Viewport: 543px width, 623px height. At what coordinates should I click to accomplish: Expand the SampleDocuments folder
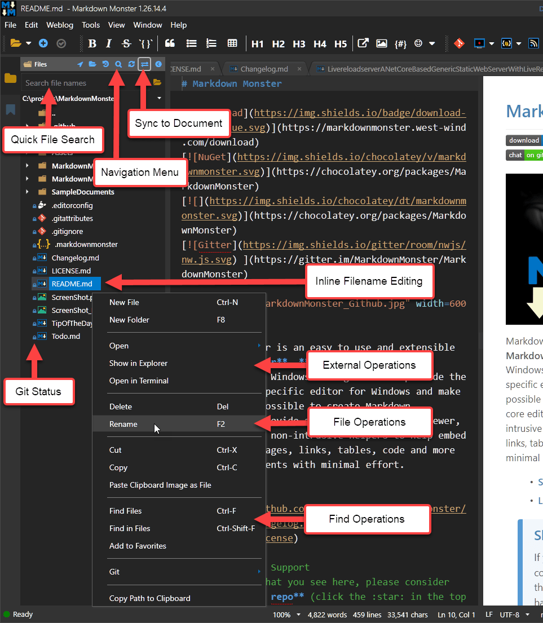click(x=27, y=192)
